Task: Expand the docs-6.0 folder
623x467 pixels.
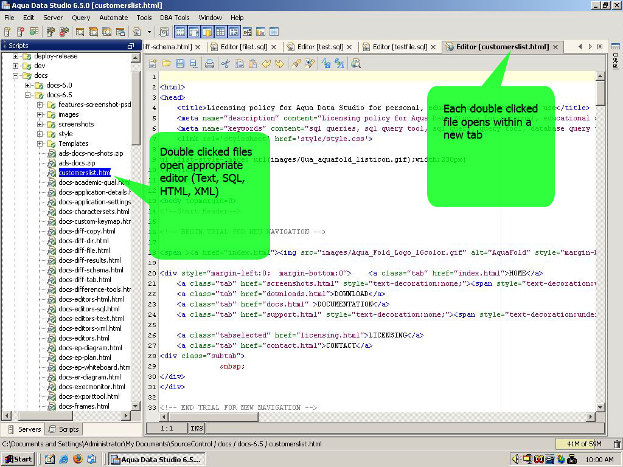Action: point(28,85)
